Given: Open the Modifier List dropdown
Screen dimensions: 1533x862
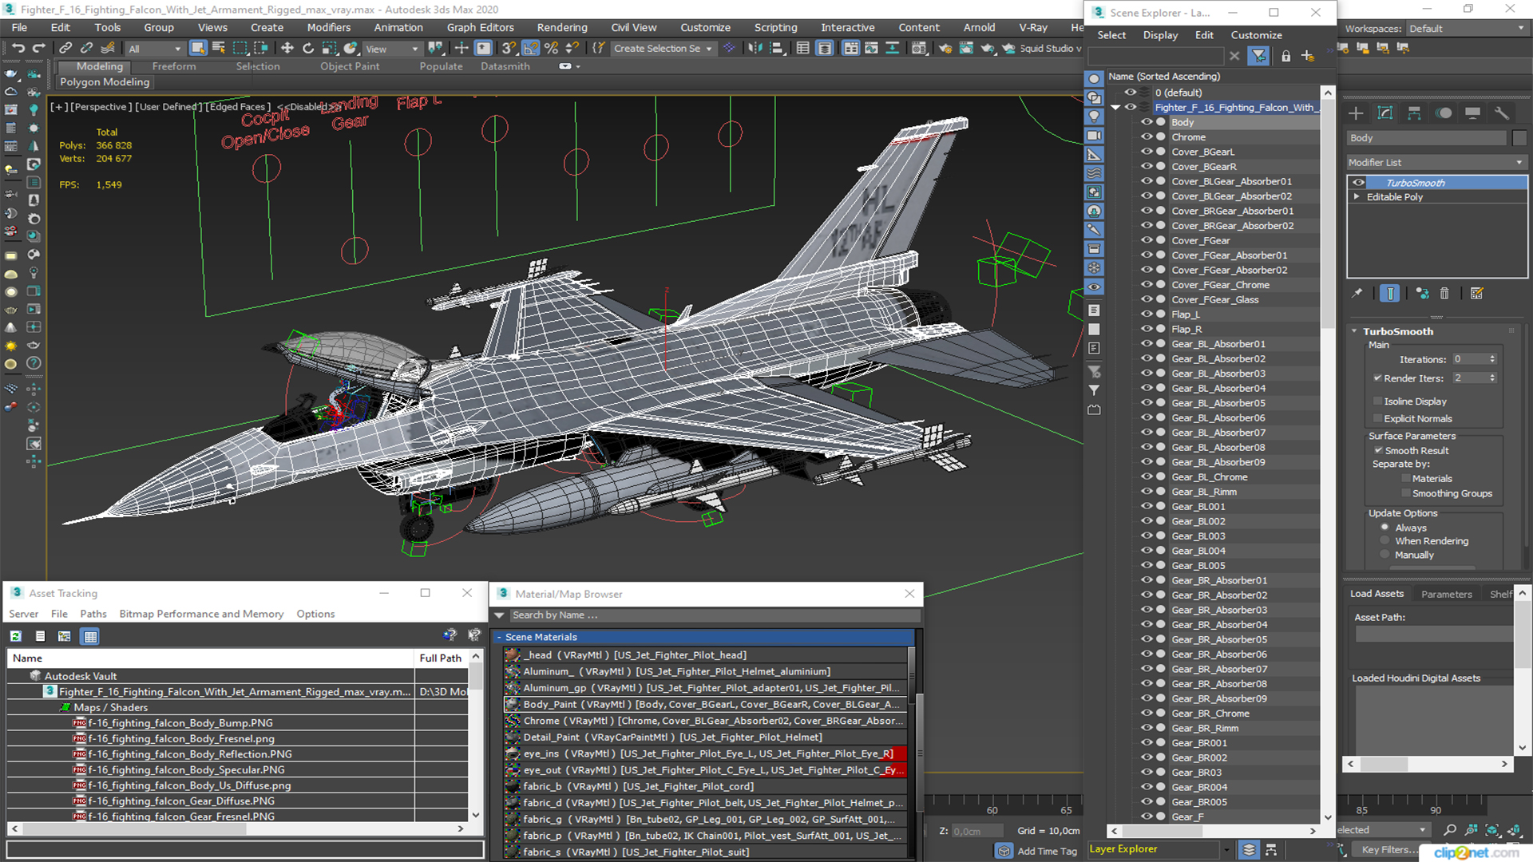Looking at the screenshot, I should (x=1436, y=163).
